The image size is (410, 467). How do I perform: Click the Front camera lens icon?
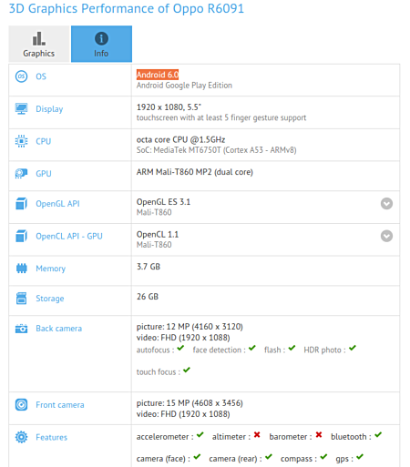point(21,404)
